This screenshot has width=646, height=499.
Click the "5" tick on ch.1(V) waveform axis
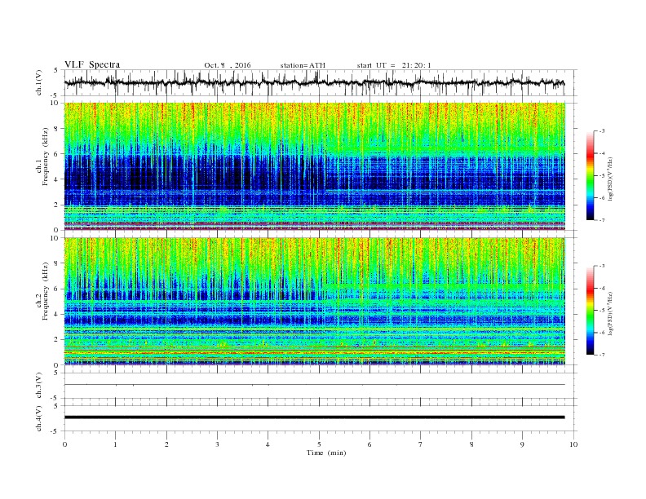[56, 70]
